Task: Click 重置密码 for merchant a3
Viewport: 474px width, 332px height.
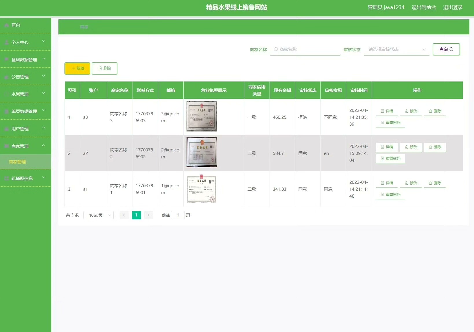Action: pos(390,123)
